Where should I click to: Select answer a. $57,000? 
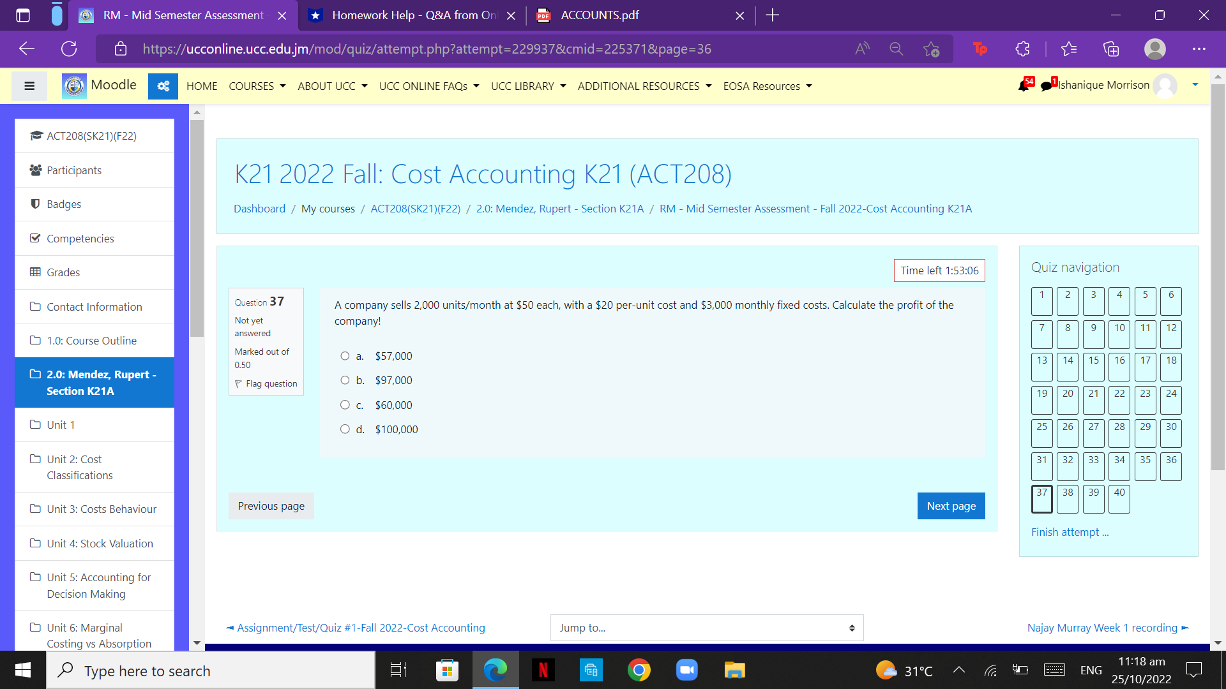[x=345, y=356]
